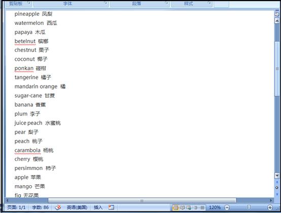
Task: Click the Chinese text 西瓜
Action: click(x=52, y=23)
